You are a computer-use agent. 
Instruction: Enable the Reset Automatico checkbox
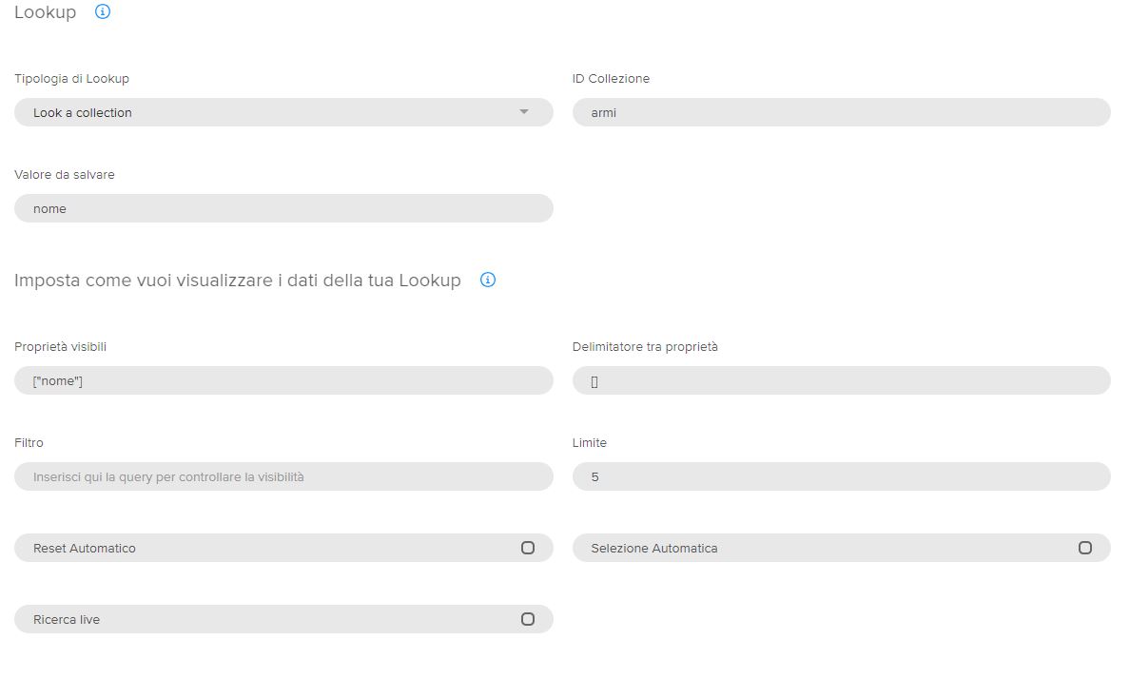[528, 548]
